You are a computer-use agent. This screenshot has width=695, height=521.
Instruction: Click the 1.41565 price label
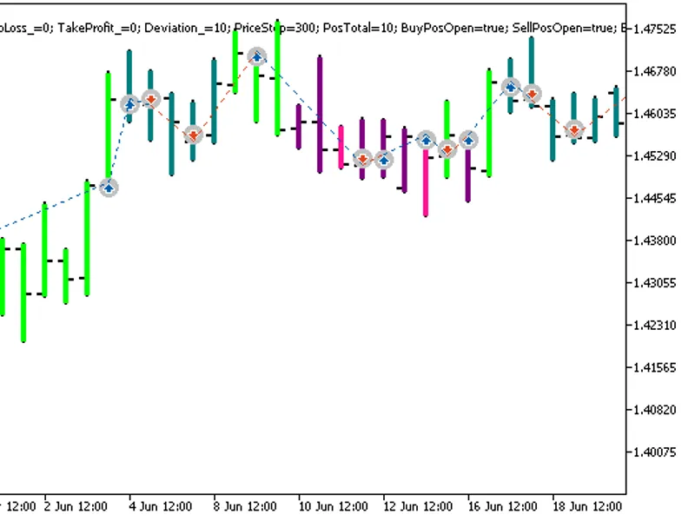pos(655,367)
